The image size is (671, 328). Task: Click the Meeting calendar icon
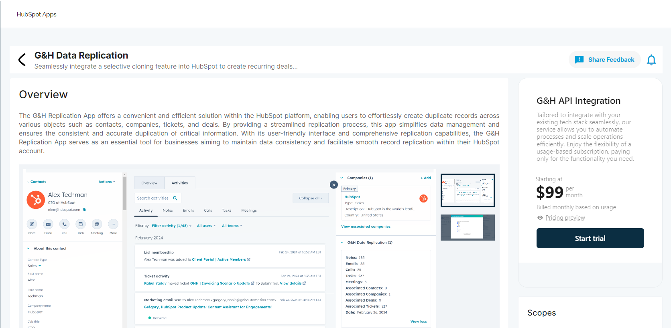pos(97,224)
